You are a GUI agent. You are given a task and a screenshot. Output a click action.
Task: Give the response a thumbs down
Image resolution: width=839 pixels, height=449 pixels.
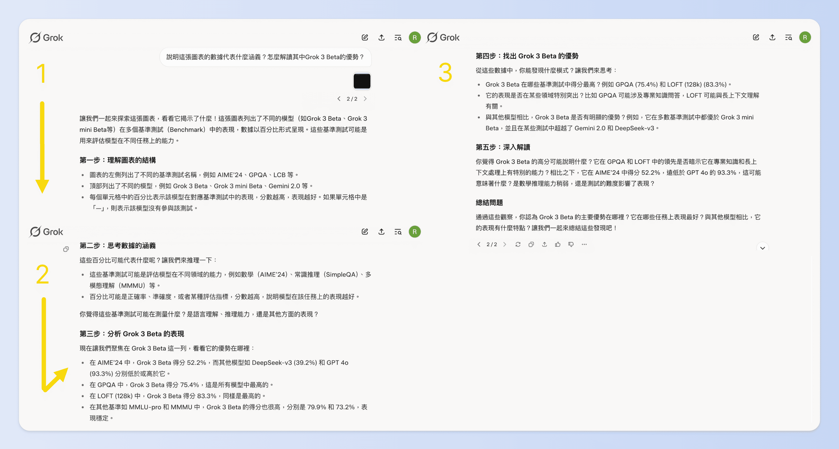point(571,244)
